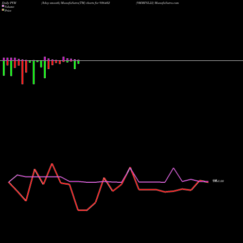Select the 'Volume' legend label
Viewport: 243px width, 243px height.
(x=9, y=7)
